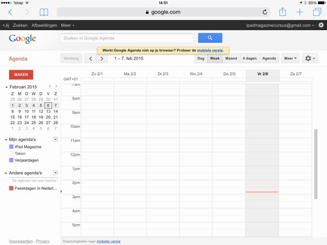Select day 20 in mini calendar
Screen dimensions: 327x245
tap(48, 117)
